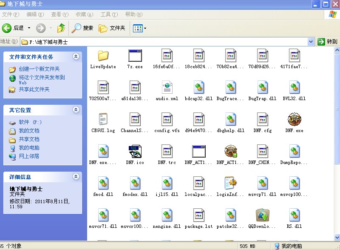The height and width of the screenshot is (250, 340).
Task: Open the 查看(V) menu
Action: click(60, 14)
